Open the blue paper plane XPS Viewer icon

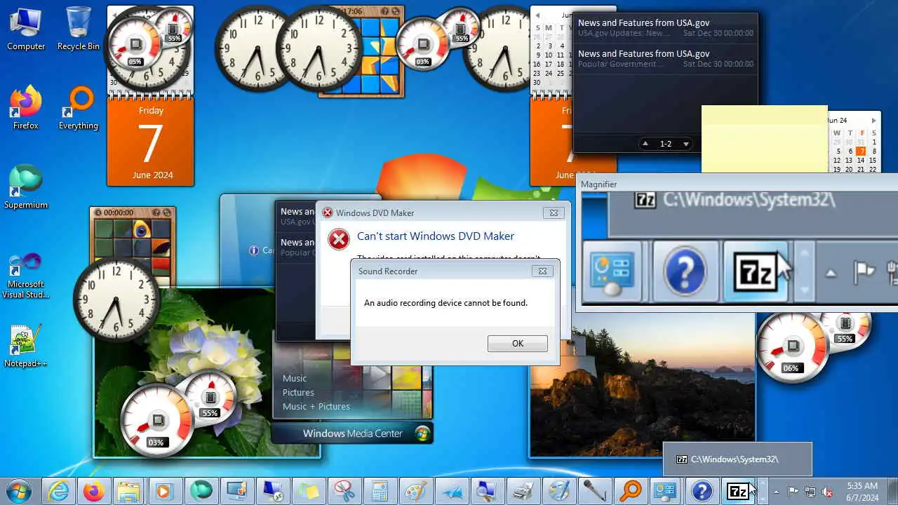[x=452, y=492]
